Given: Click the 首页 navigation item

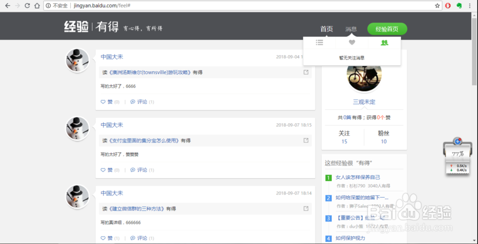Looking at the screenshot, I should 326,29.
